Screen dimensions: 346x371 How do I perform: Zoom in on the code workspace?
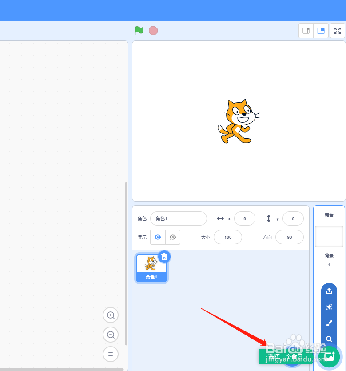click(x=111, y=315)
